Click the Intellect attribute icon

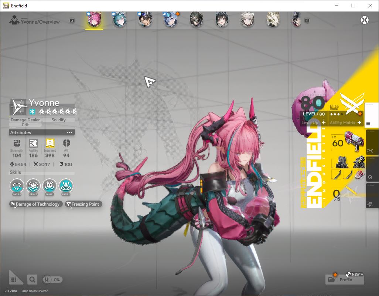click(50, 143)
